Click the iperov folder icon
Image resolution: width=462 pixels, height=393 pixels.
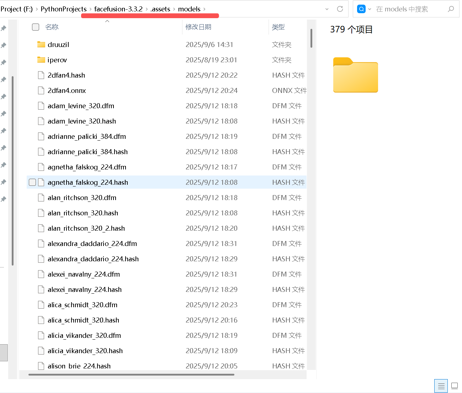pyautogui.click(x=41, y=60)
